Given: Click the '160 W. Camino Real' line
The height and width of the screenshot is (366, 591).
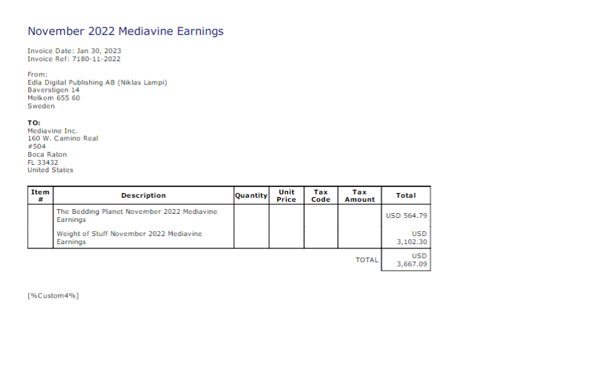Looking at the screenshot, I should [x=62, y=138].
